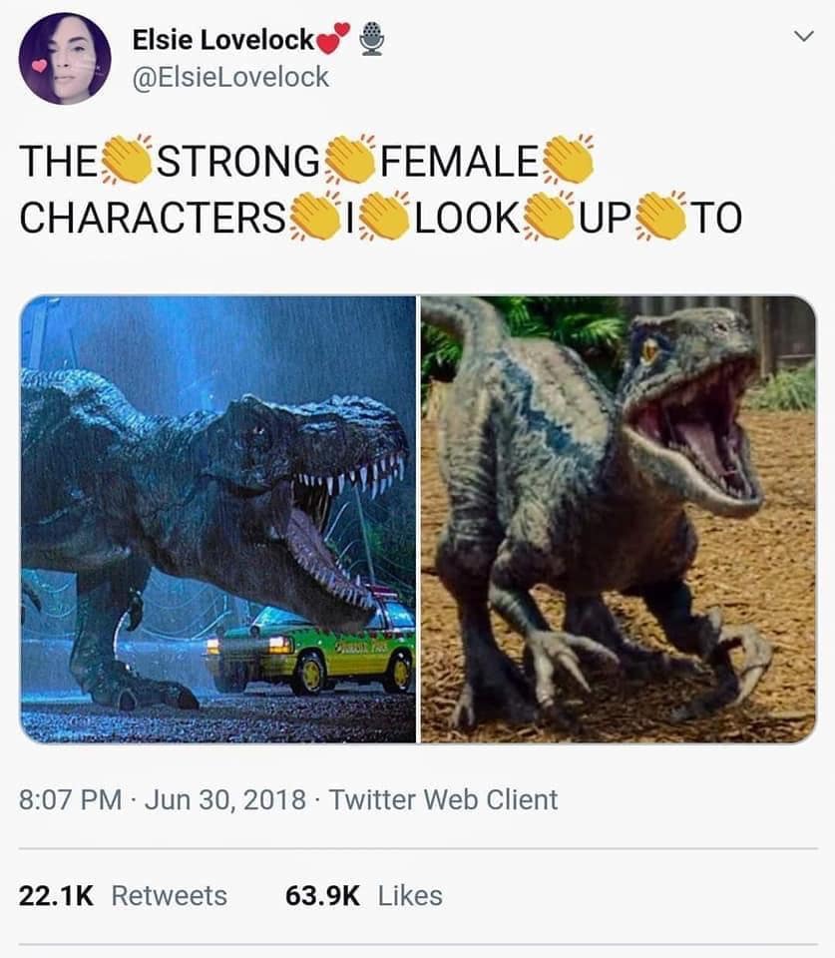The width and height of the screenshot is (835, 958).
Task: Click the clapping emoji after I
Action: [385, 217]
